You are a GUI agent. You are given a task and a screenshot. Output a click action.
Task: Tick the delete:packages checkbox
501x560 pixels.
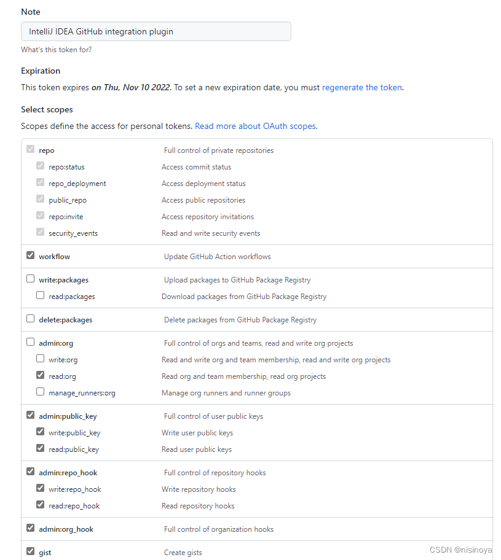pyautogui.click(x=30, y=319)
